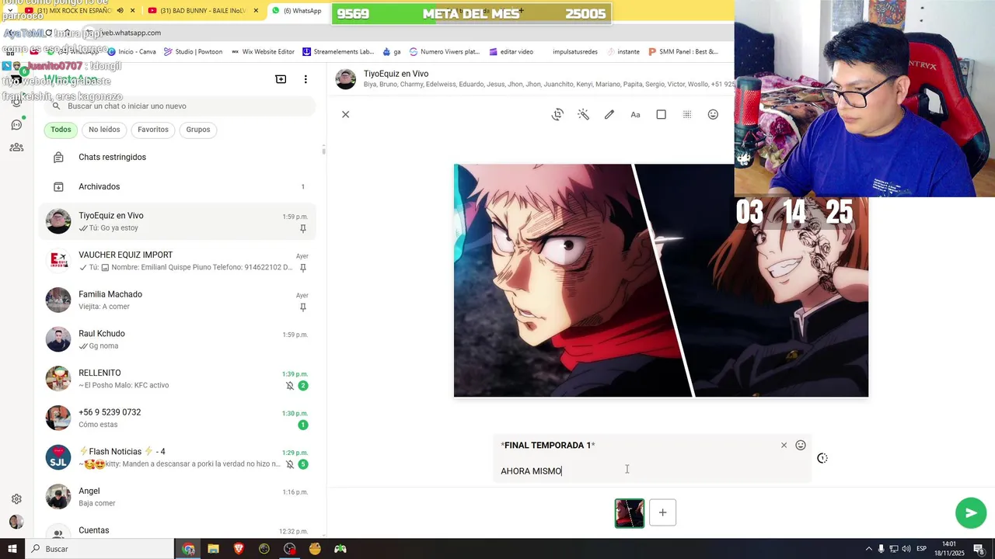
Task: Mute the MIX ROCK tab speaker icon
Action: pyautogui.click(x=120, y=11)
